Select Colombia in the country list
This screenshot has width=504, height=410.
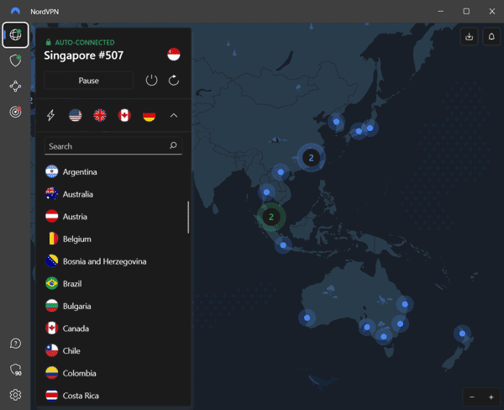click(x=113, y=373)
